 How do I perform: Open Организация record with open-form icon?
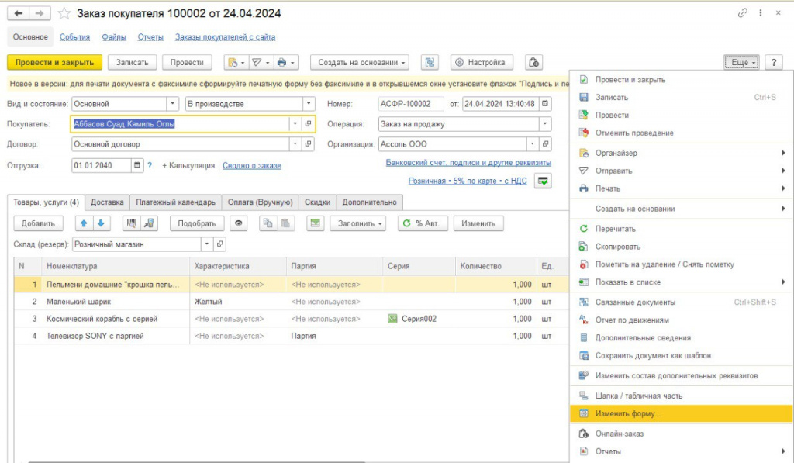click(x=545, y=144)
